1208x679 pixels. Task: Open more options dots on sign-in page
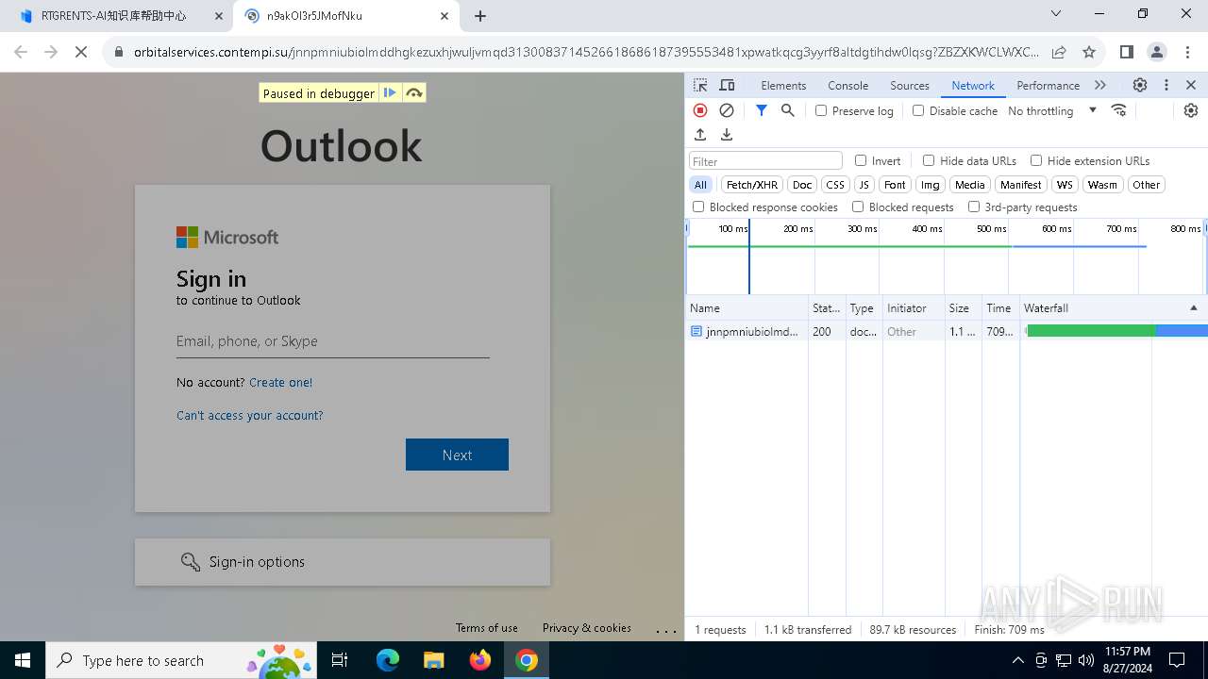666,631
